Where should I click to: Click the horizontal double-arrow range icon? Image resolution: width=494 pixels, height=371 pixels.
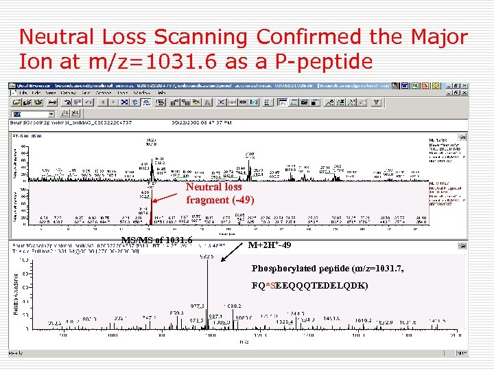[x=243, y=102]
